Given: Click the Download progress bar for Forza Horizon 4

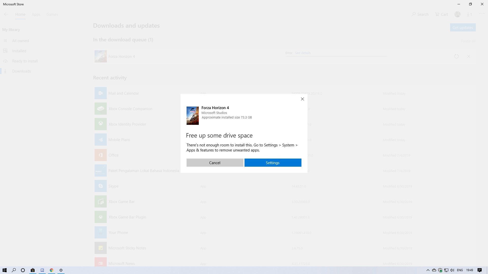Looking at the screenshot, I should pos(336,56).
